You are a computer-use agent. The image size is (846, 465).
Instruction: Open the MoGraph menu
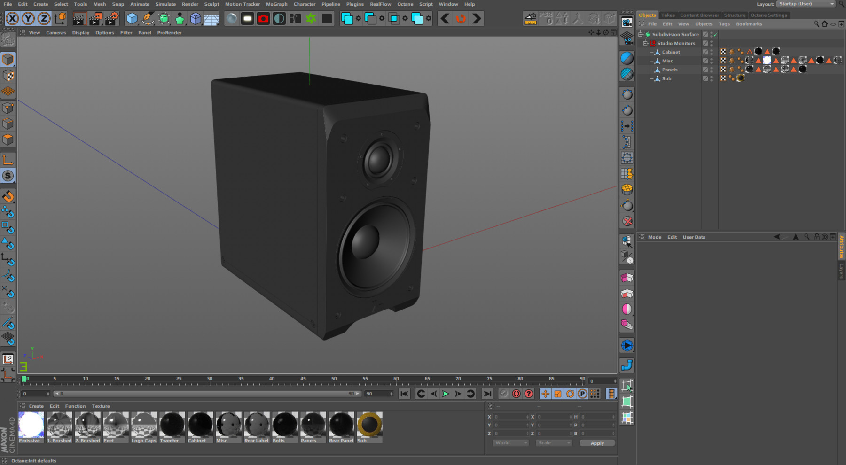pyautogui.click(x=276, y=4)
